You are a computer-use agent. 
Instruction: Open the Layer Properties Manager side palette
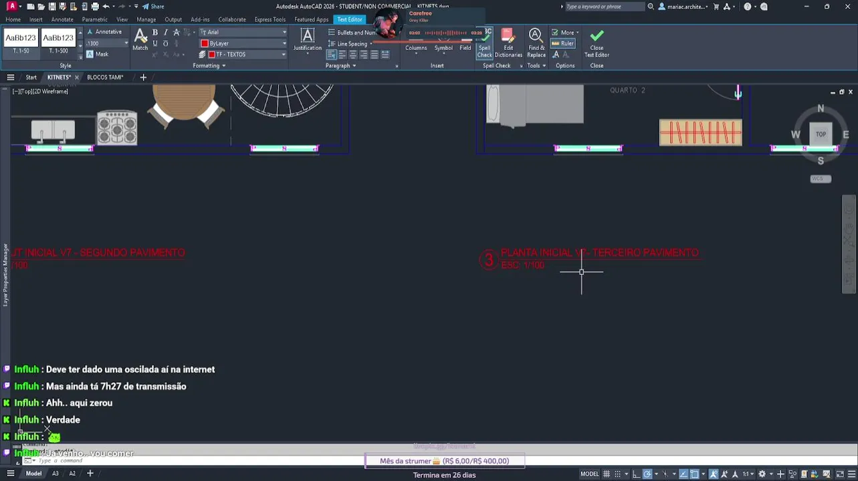coord(5,275)
